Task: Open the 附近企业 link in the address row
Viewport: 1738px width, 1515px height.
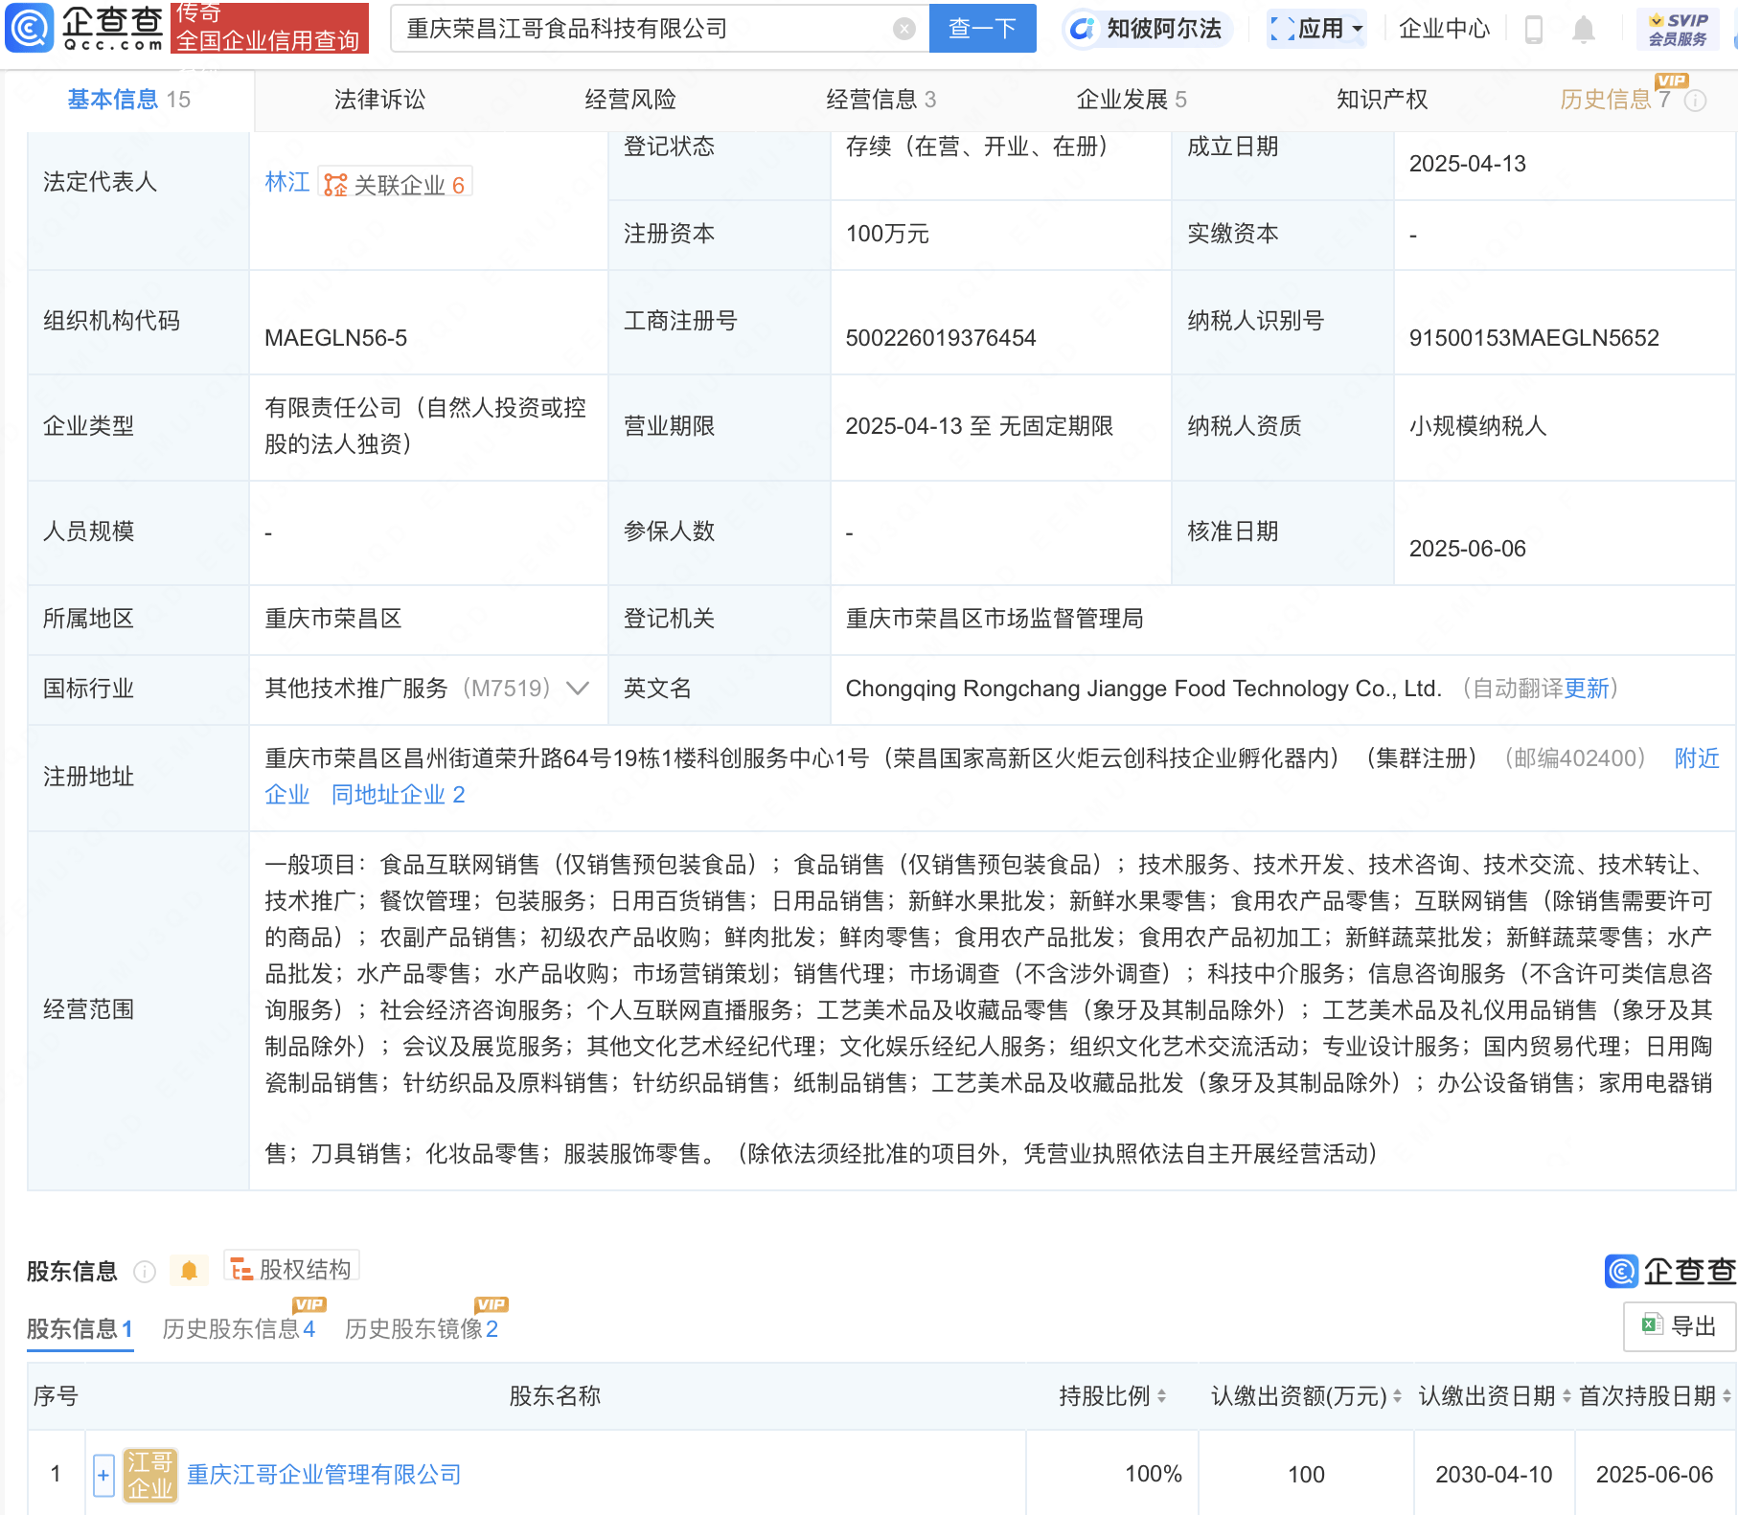Action: (1697, 758)
